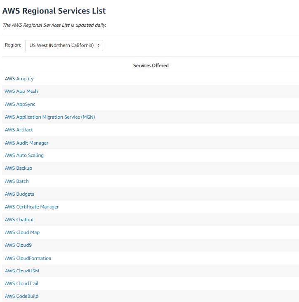Visit the AWS Audit Manager link
The height and width of the screenshot is (302, 299).
27,143
